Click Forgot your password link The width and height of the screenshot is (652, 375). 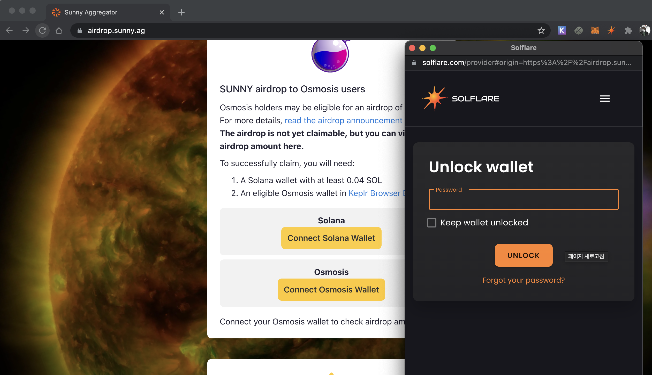[524, 280]
